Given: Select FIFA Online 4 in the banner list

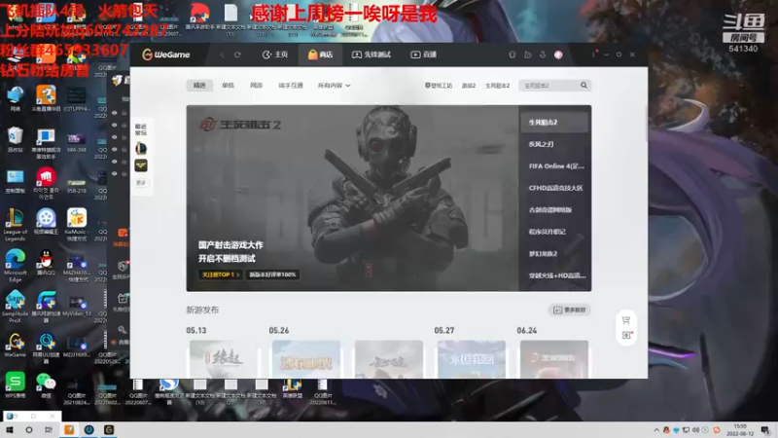Looking at the screenshot, I should coord(554,165).
